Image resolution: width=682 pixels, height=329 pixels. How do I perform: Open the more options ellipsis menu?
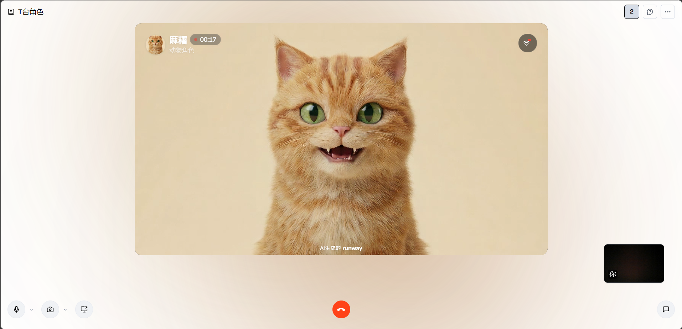[x=667, y=12]
